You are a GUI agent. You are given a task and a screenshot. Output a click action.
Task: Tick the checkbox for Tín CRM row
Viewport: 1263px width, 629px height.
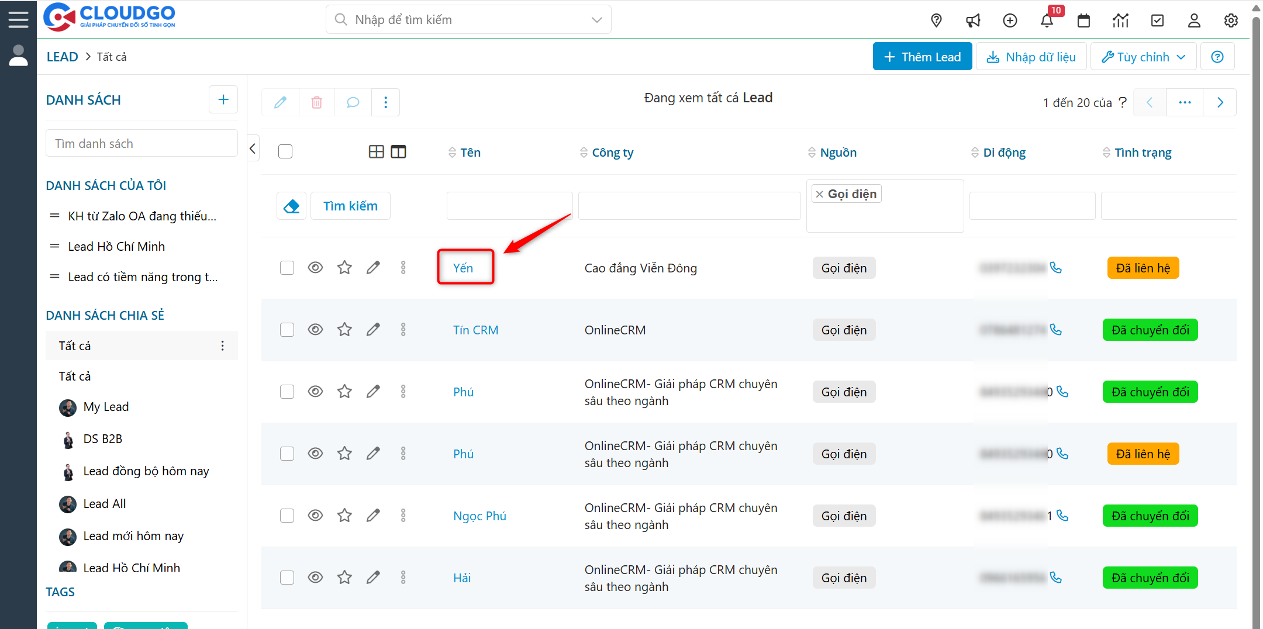point(287,330)
